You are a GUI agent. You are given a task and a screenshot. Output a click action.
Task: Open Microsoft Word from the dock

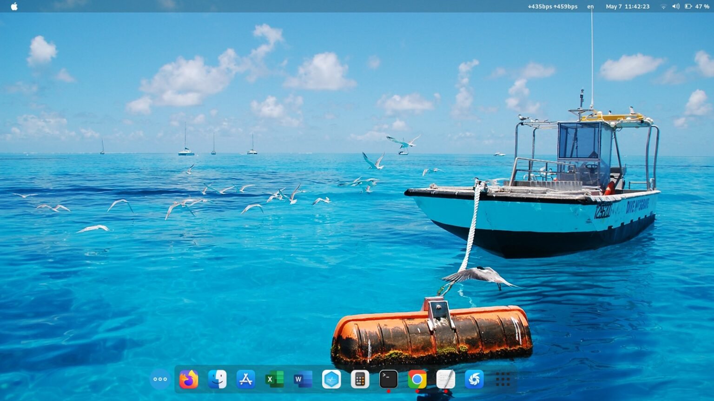point(302,379)
